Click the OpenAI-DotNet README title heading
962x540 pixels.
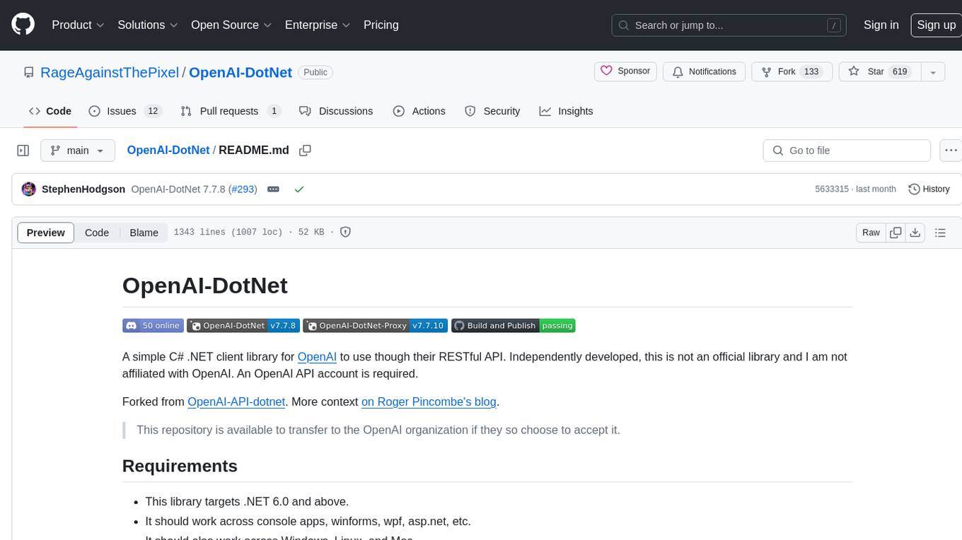click(205, 286)
